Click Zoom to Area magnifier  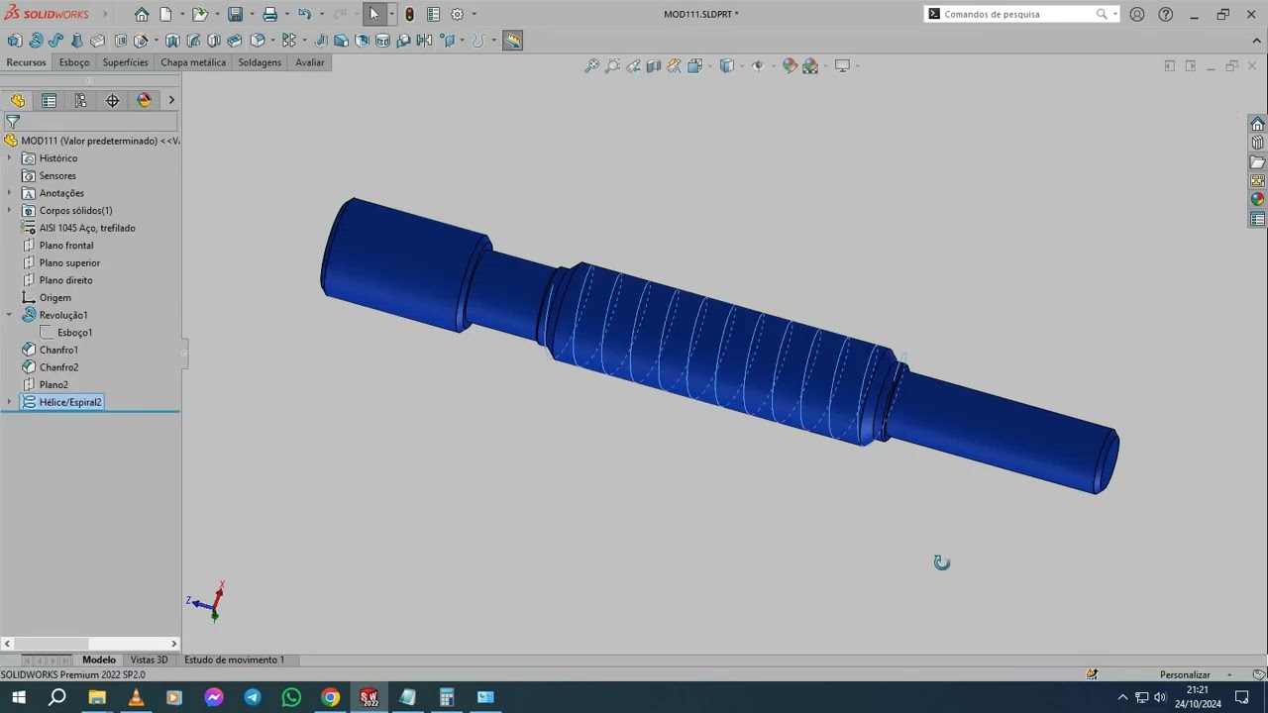click(x=612, y=65)
